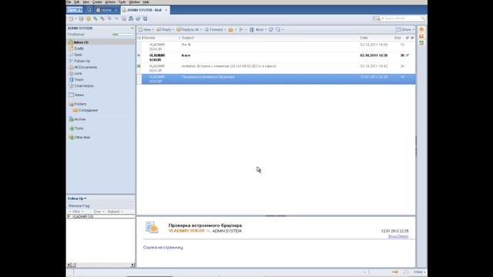Click the folder move icon in mail toolbar
The height and width of the screenshot is (277, 493).
click(231, 29)
